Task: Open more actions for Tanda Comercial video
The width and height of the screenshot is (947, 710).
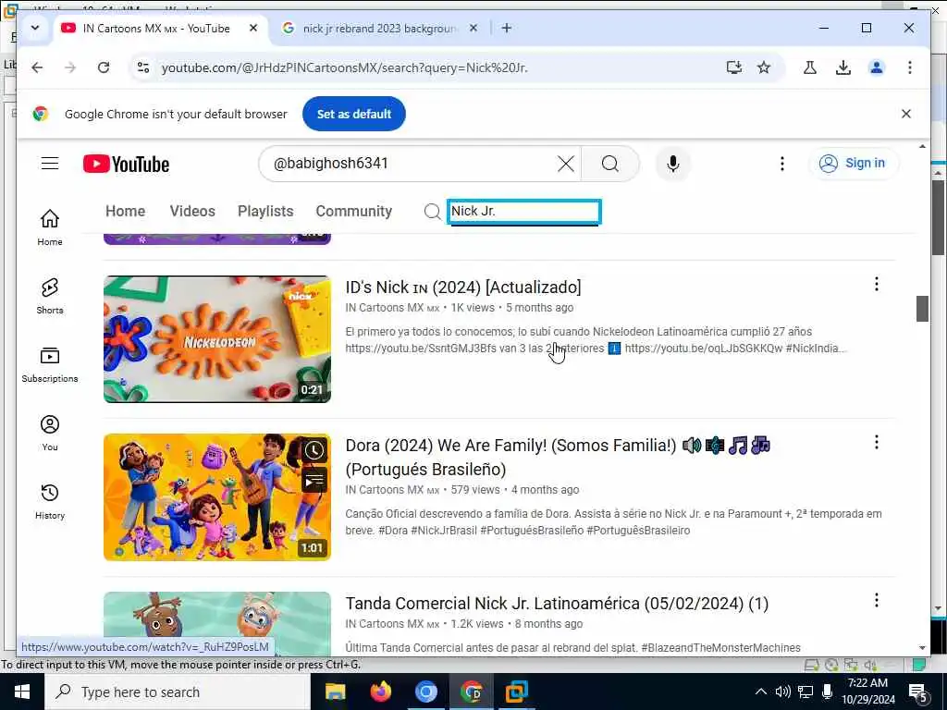Action: tap(876, 601)
